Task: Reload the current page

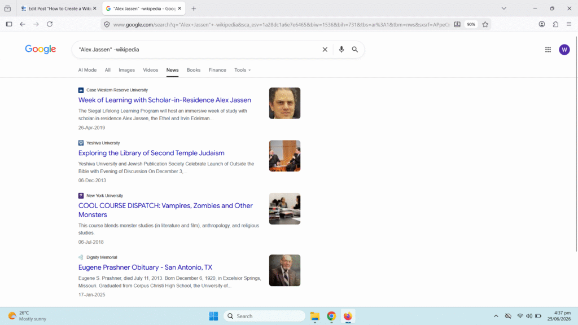Action: click(50, 24)
